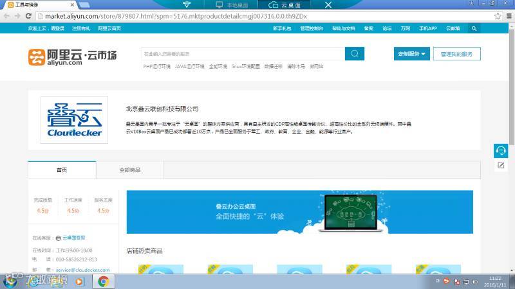
Task: Click the service@cloudecker.com email link
Action: point(82,270)
